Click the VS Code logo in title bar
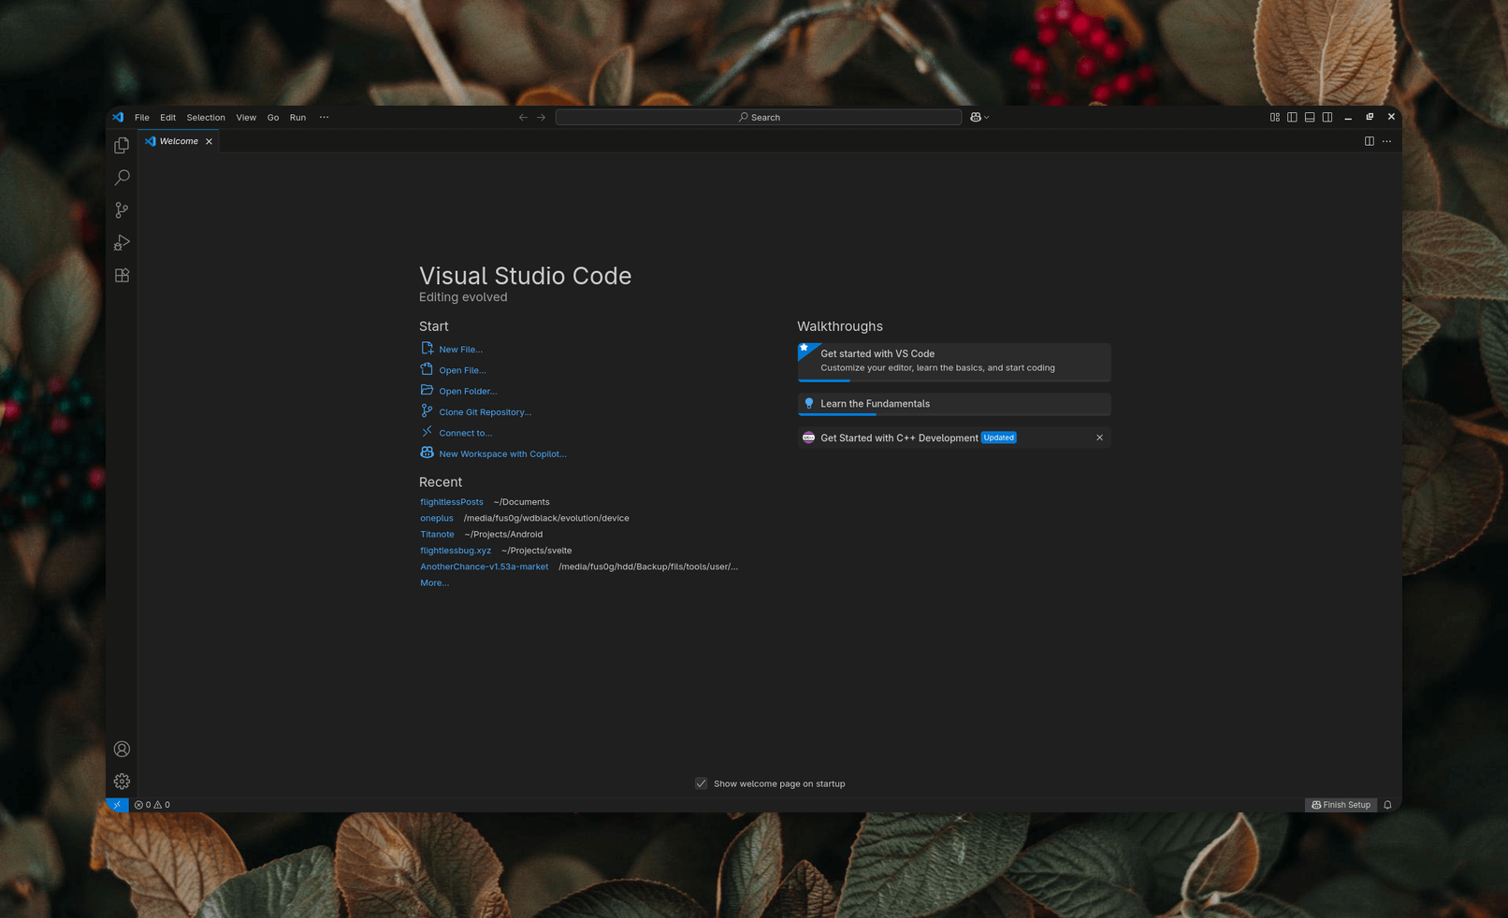1508x918 pixels. (x=118, y=117)
